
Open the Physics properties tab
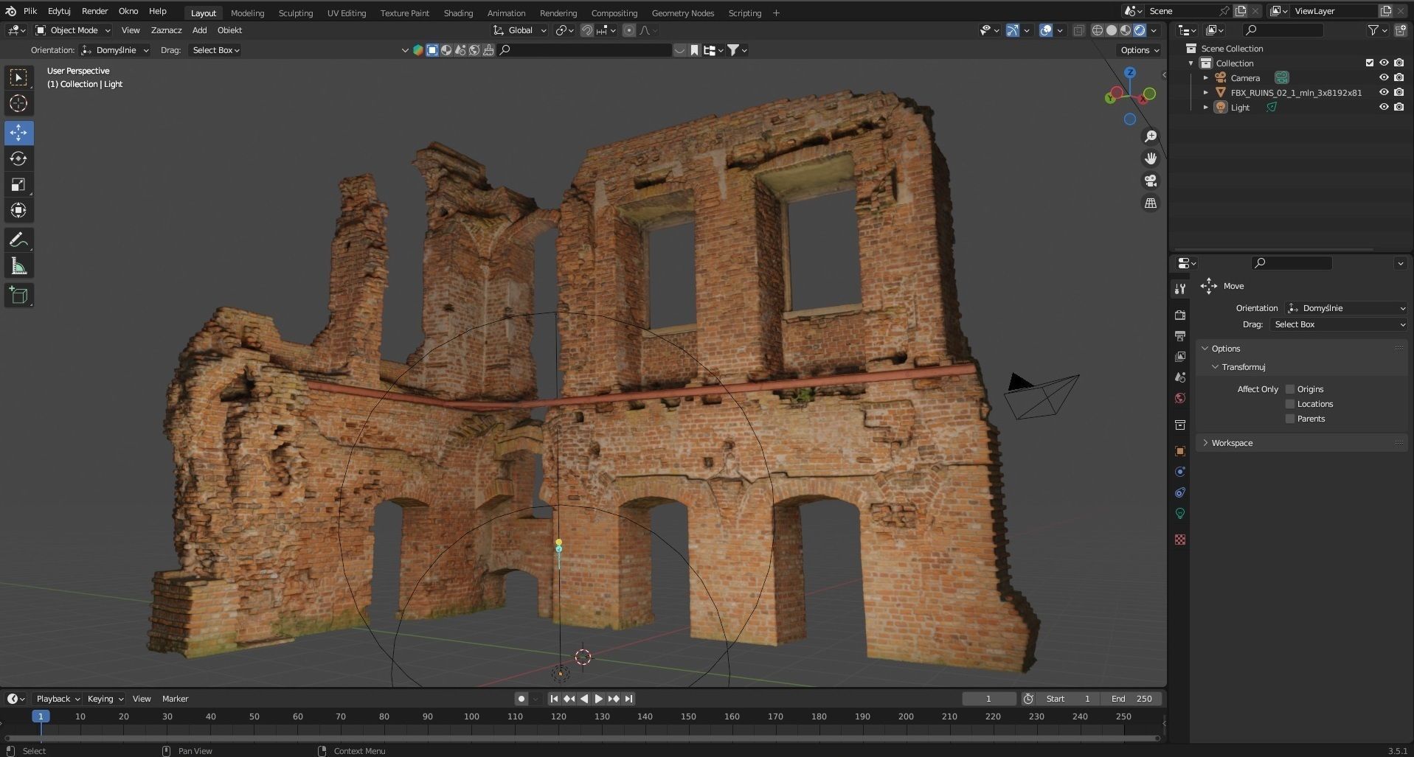pos(1180,472)
